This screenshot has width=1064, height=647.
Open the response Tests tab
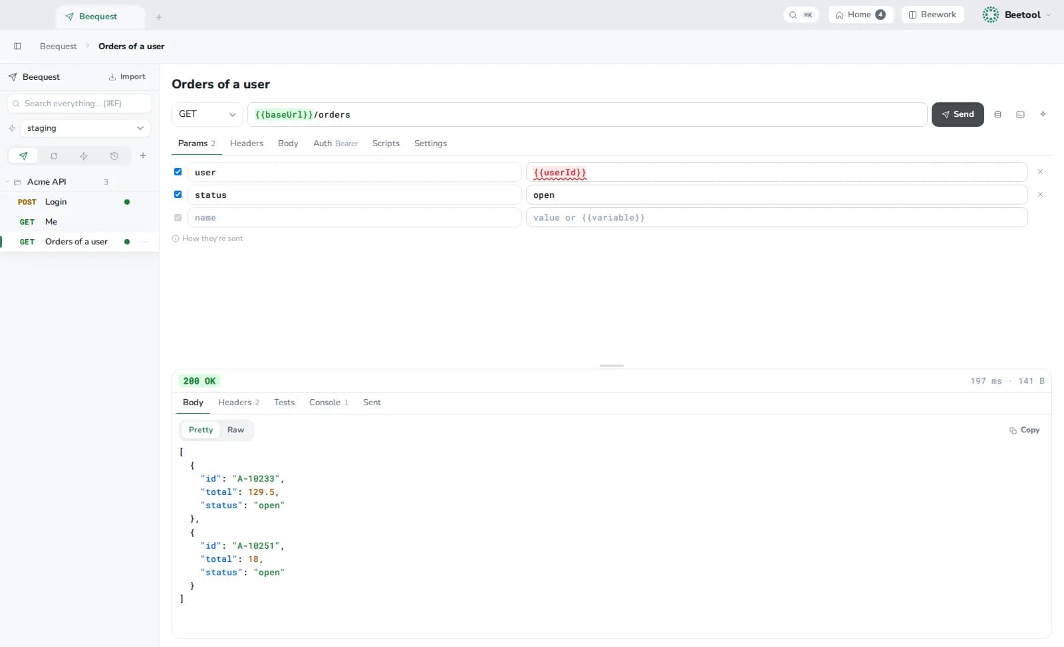284,403
